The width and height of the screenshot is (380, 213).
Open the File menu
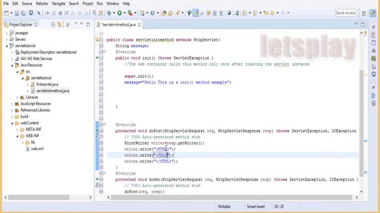coord(6,4)
